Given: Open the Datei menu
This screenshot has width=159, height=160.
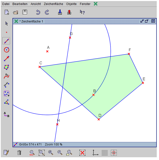Looking at the screenshot, I should tap(6, 4).
